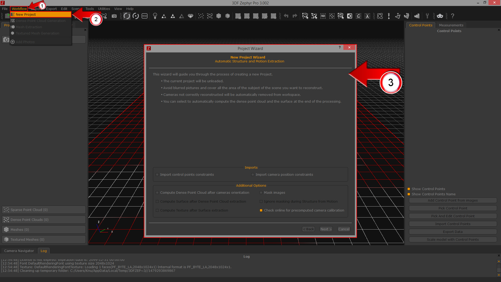Click the masquerade mask icon

coord(440,16)
